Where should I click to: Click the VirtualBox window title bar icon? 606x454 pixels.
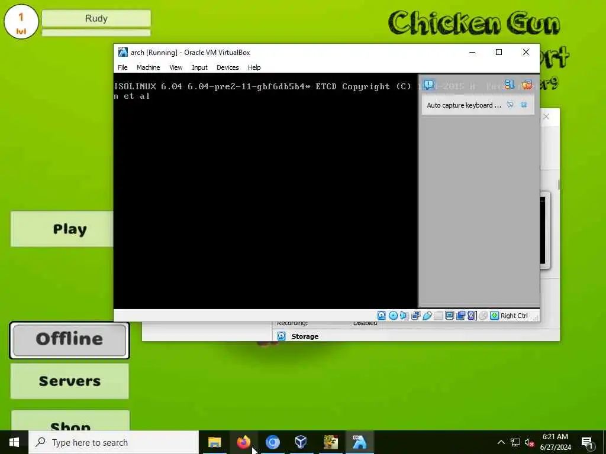click(x=123, y=52)
